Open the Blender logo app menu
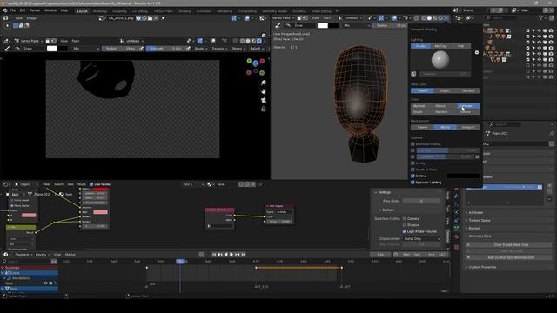The image size is (557, 313). click(5, 10)
